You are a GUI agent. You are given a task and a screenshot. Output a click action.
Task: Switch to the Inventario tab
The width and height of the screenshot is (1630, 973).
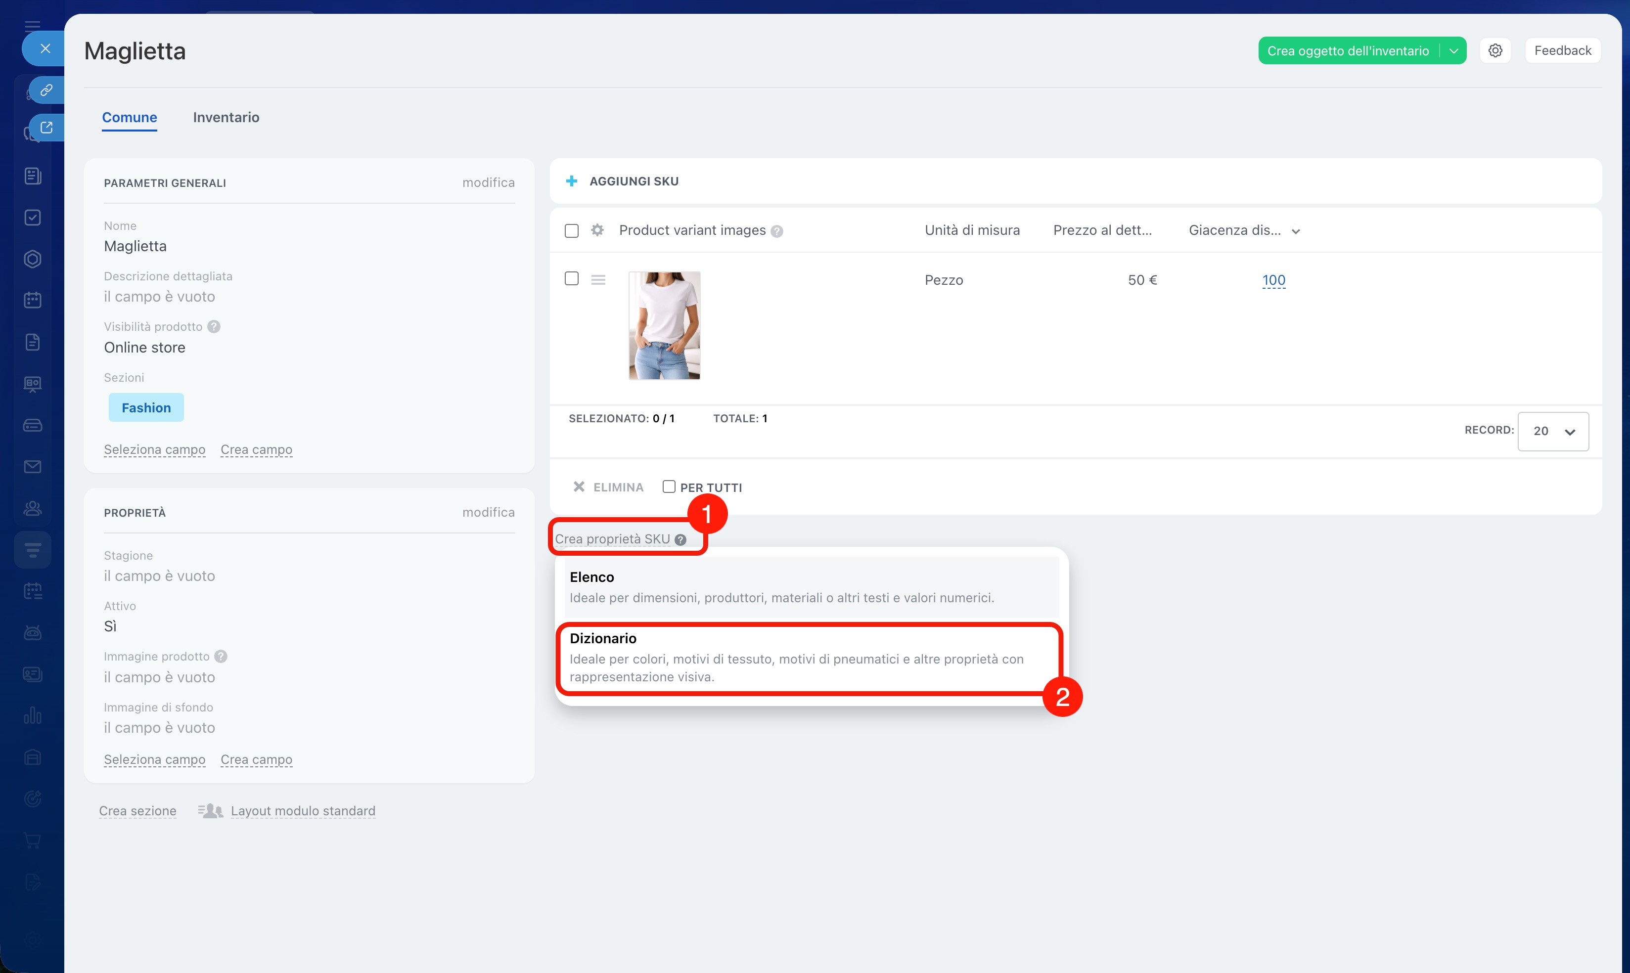[x=226, y=117]
